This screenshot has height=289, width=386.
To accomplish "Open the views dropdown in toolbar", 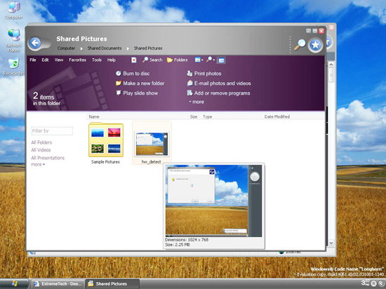I will pos(199,60).
